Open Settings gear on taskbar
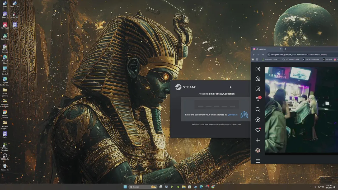Screen dimensions: 338x190 pyautogui.click(x=166, y=187)
